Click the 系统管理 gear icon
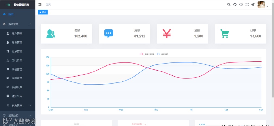This screenshot has height=126, width=274. pyautogui.click(x=4, y=24)
